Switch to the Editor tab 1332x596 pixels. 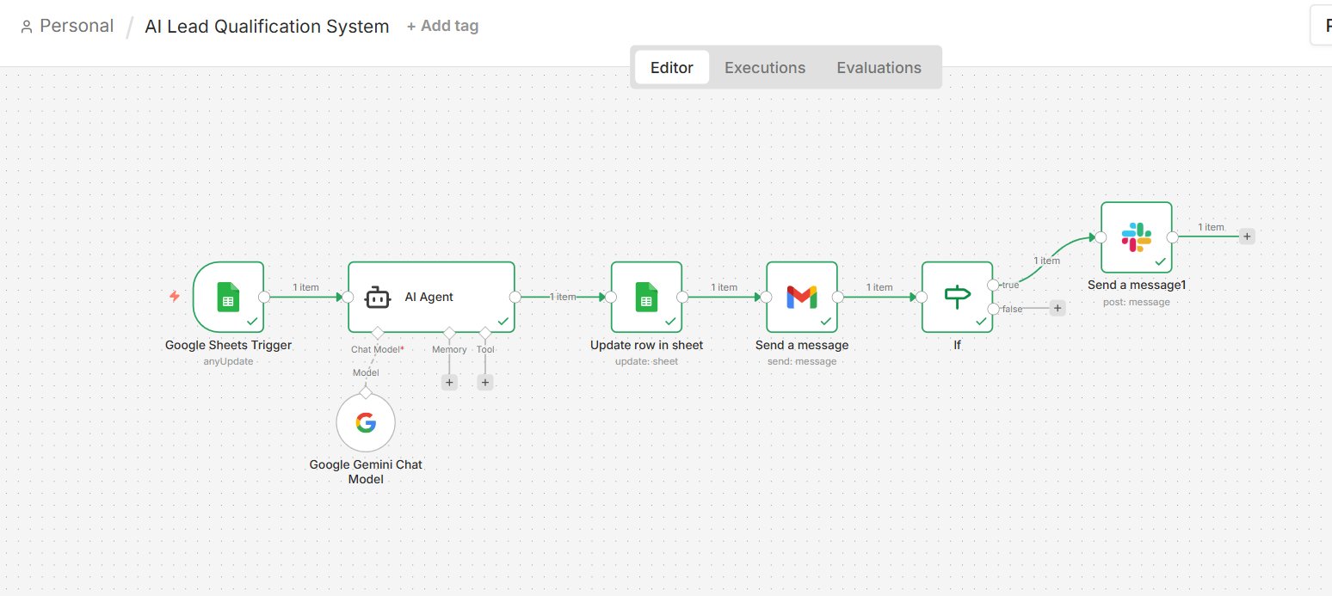click(x=672, y=67)
